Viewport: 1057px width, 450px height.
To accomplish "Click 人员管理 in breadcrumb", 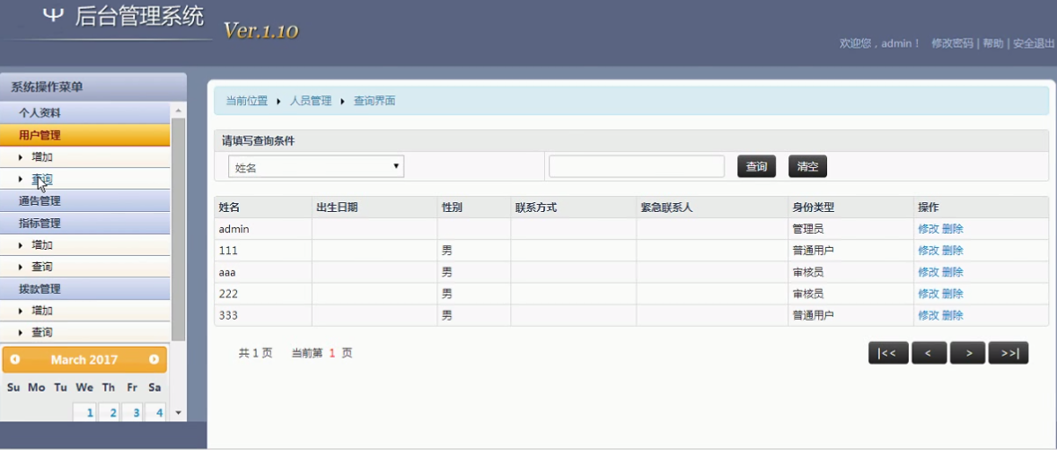I will [311, 101].
